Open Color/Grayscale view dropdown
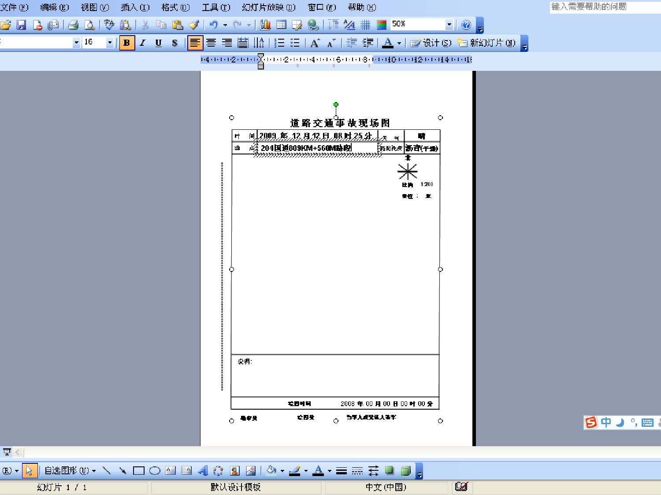Image resolution: width=661 pixels, height=495 pixels. coord(382,25)
